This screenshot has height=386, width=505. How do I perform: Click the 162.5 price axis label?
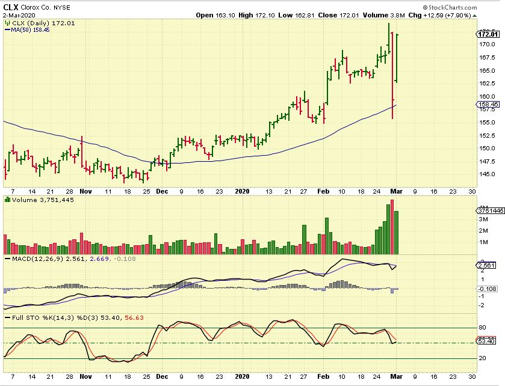(x=488, y=84)
